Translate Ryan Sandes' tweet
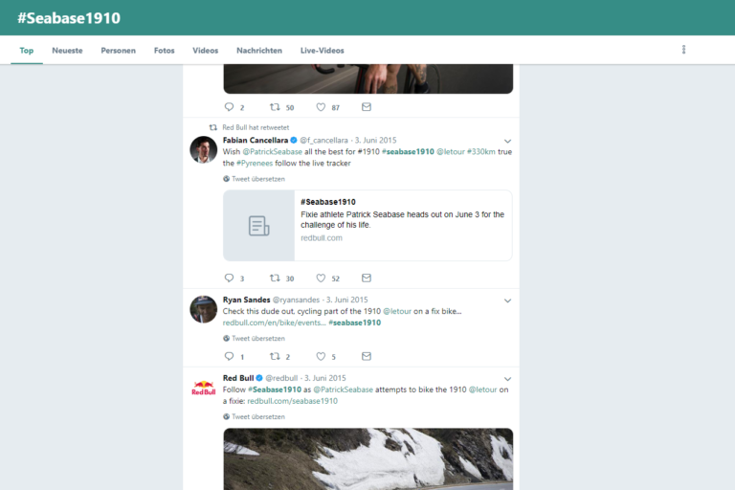This screenshot has width=735, height=490. [x=258, y=338]
